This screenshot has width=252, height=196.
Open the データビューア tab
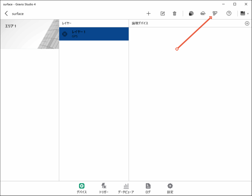click(126, 188)
